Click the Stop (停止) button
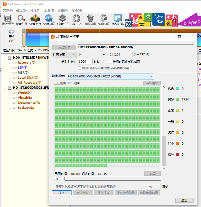Viewport: 201px width, 207px height. [x=61, y=193]
